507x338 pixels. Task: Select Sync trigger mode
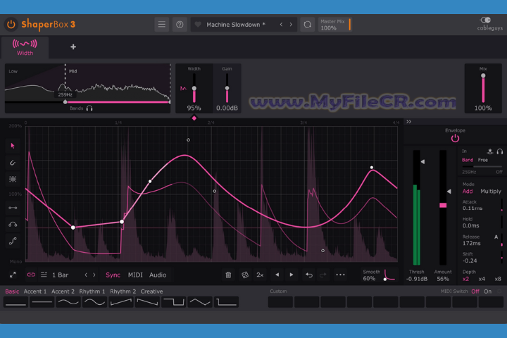tap(113, 275)
